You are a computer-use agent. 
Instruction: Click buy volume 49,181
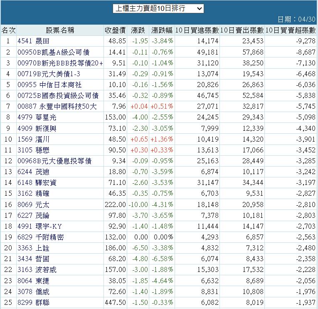208,52
